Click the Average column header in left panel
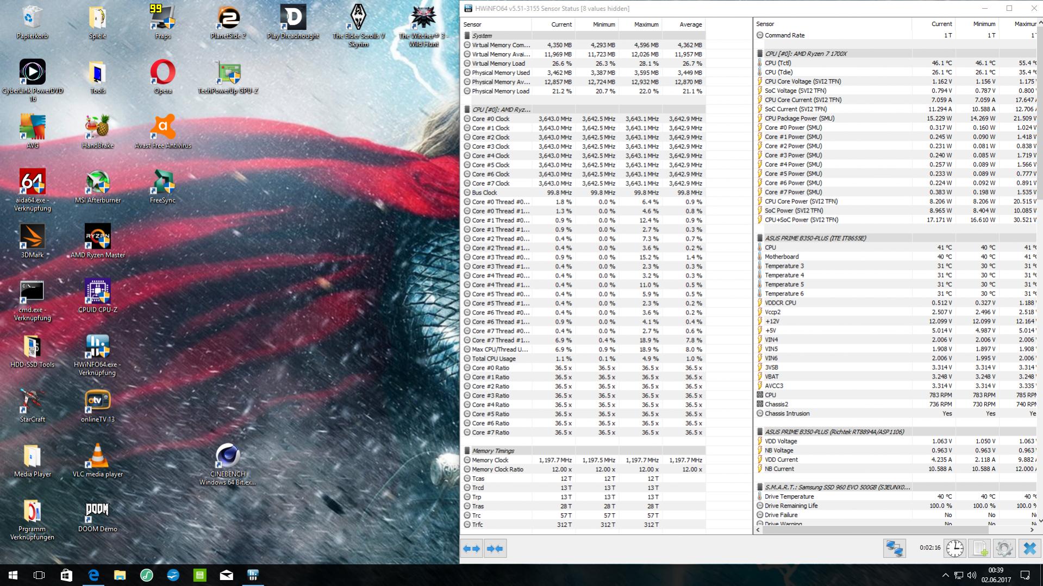 point(684,24)
